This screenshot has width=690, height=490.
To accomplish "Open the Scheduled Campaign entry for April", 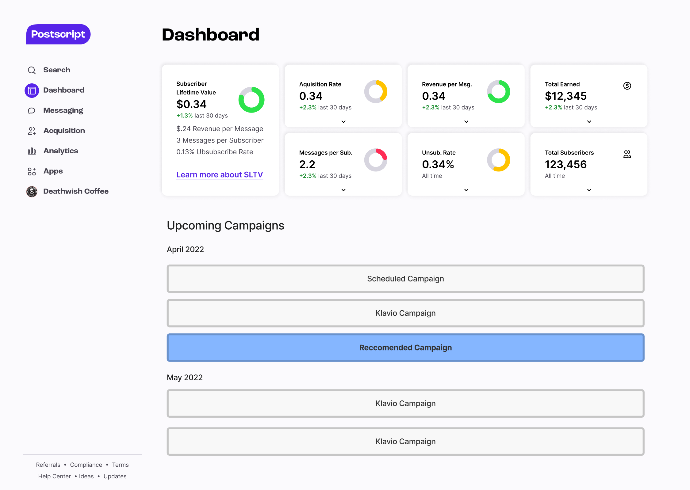I will coord(405,279).
